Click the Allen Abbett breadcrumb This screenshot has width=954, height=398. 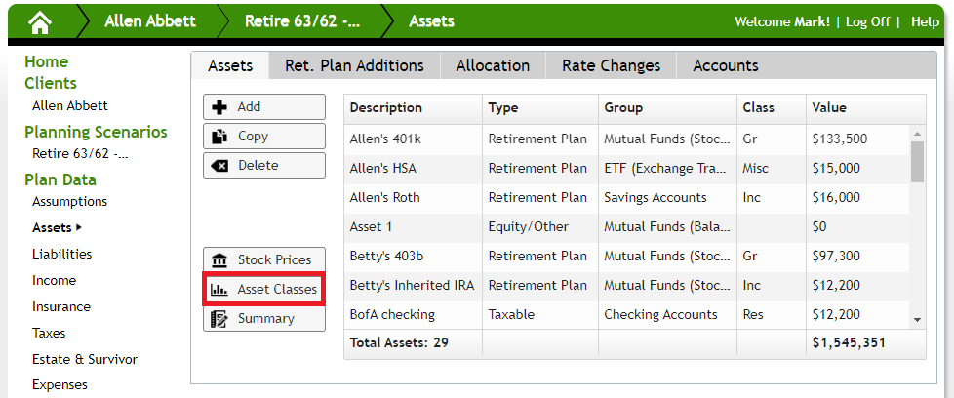(150, 21)
